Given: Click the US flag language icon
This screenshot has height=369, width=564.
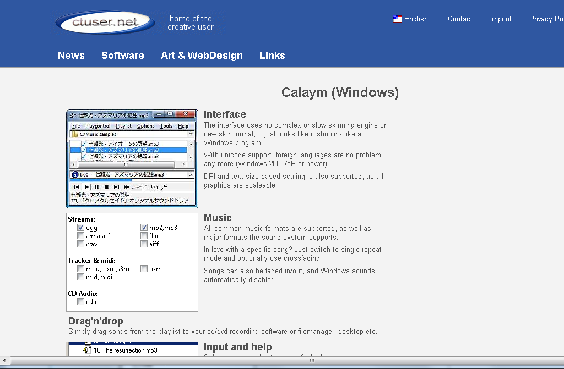Looking at the screenshot, I should [397, 19].
